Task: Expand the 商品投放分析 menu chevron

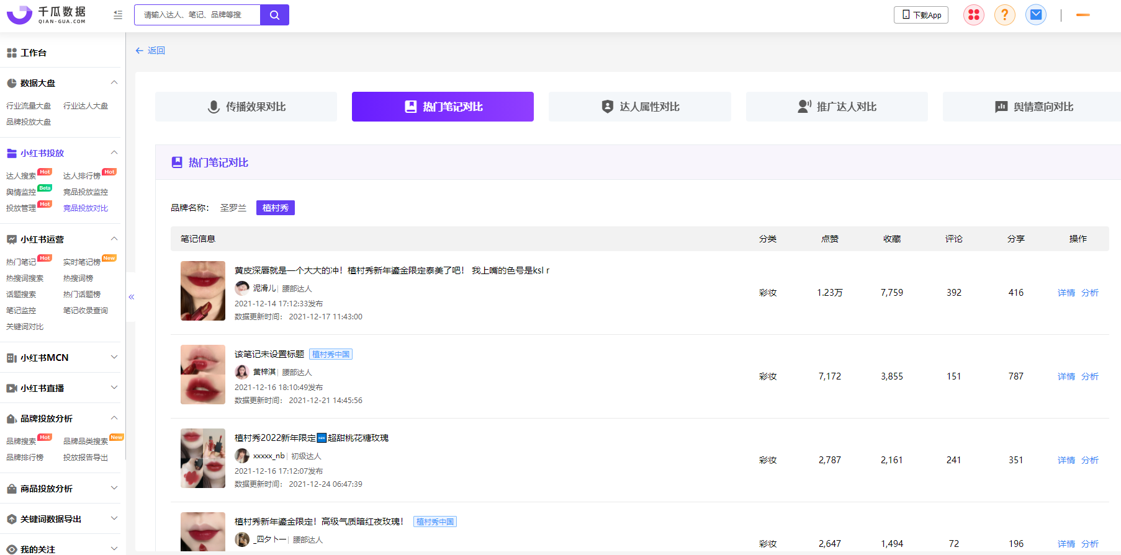Action: (114, 488)
